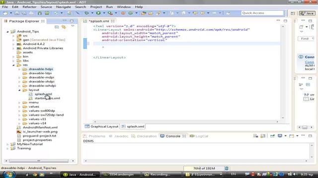Viewport: 318px width, 178px height.
Task: Open dropdown next to New icon
Action: (11, 13)
